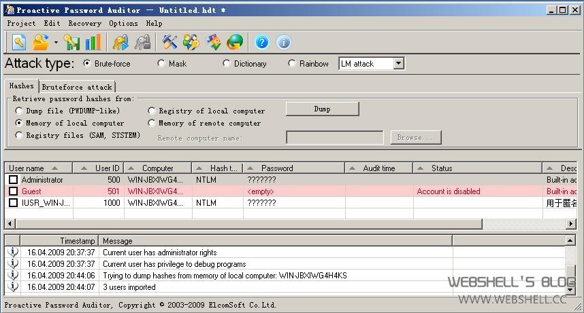This screenshot has width=584, height=313.
Task: Open general options hammer and tools icon
Action: tap(169, 42)
